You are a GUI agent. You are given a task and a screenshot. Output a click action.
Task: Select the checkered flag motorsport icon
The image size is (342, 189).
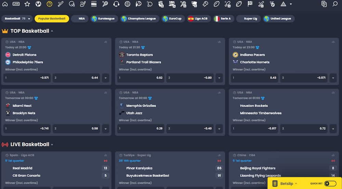[x=250, y=4]
